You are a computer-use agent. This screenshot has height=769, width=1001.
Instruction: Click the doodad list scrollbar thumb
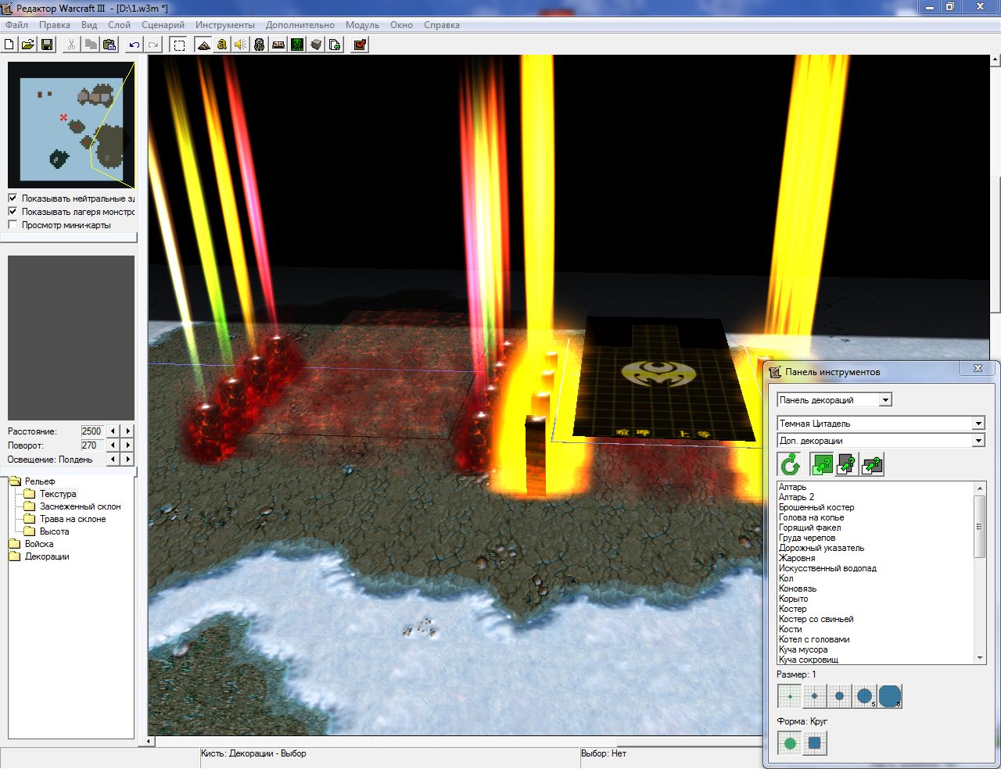980,526
